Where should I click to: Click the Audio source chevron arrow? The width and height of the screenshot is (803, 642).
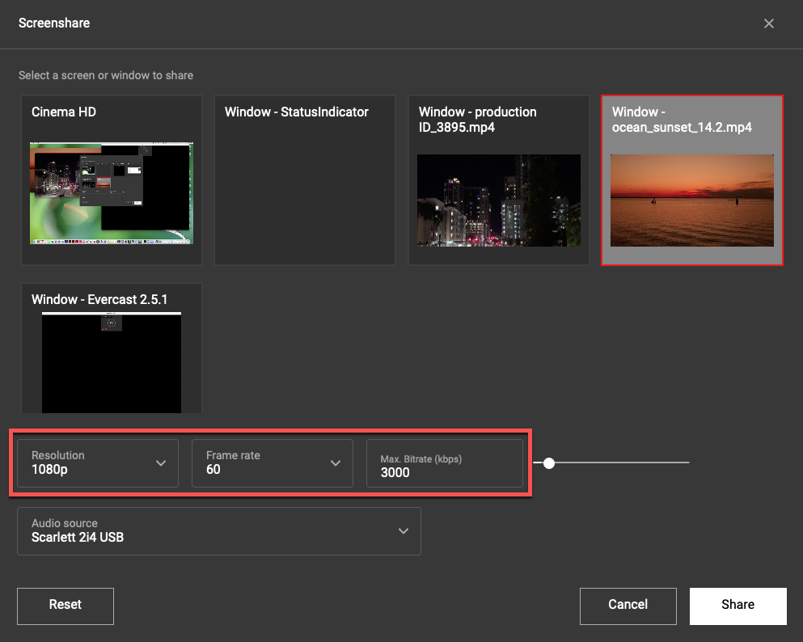404,531
